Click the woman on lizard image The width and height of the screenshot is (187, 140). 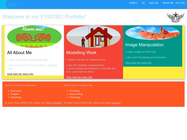coord(152,32)
